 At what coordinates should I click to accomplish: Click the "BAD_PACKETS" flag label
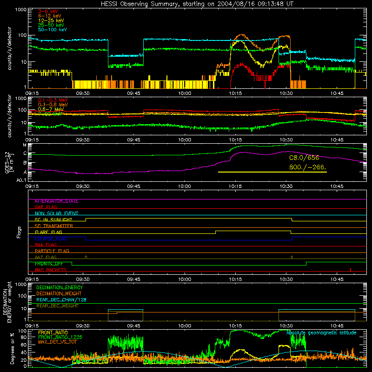tap(51, 270)
